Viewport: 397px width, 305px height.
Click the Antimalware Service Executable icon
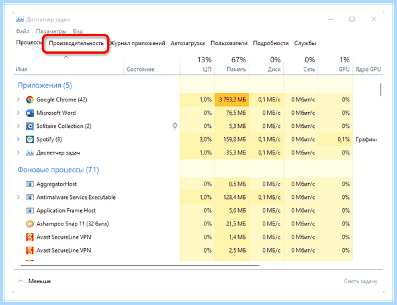(30, 197)
